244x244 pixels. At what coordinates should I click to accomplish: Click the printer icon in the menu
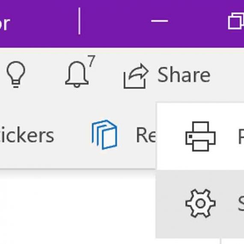click(x=200, y=136)
